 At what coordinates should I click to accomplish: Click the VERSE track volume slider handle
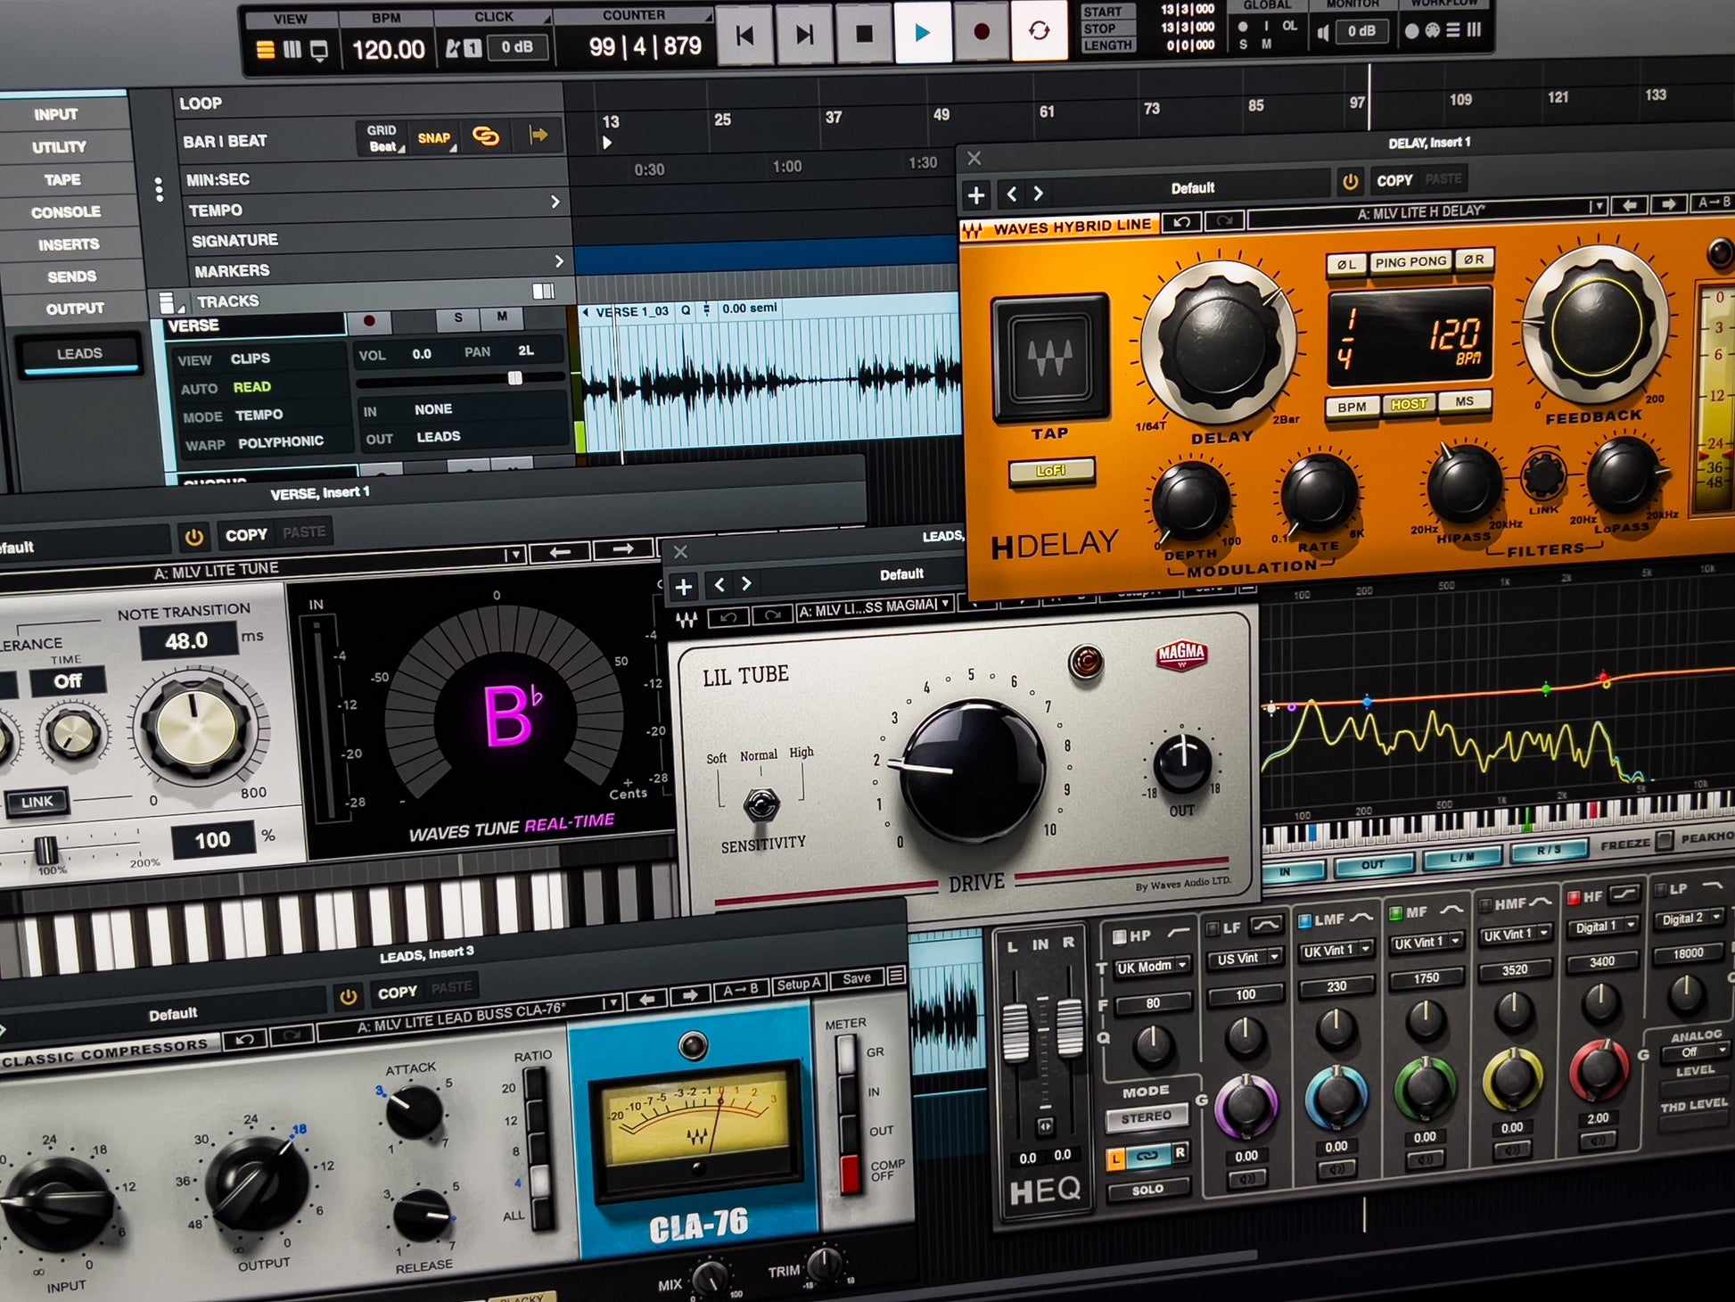point(515,379)
